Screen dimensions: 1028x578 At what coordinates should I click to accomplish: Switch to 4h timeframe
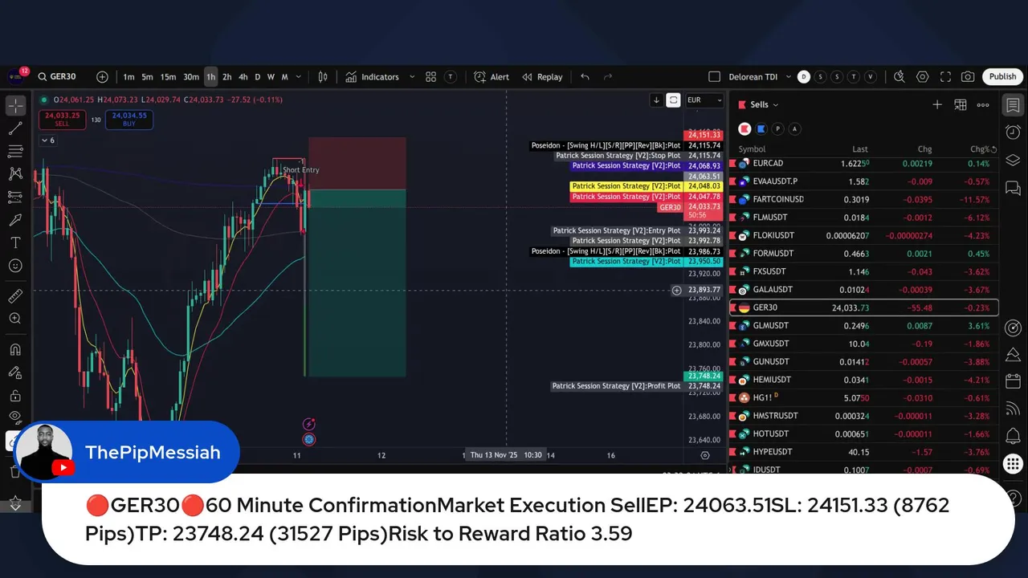click(x=243, y=77)
